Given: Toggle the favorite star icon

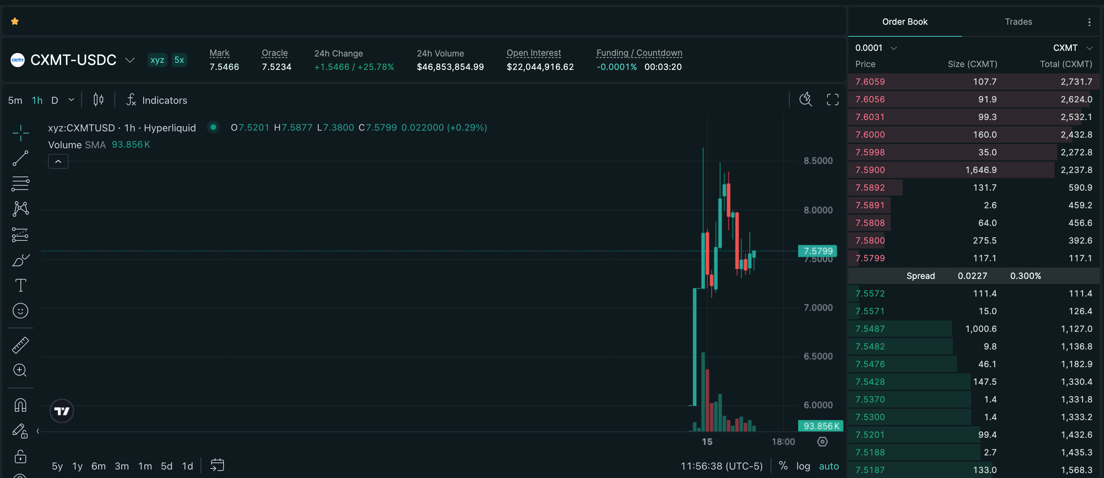Looking at the screenshot, I should [x=15, y=22].
